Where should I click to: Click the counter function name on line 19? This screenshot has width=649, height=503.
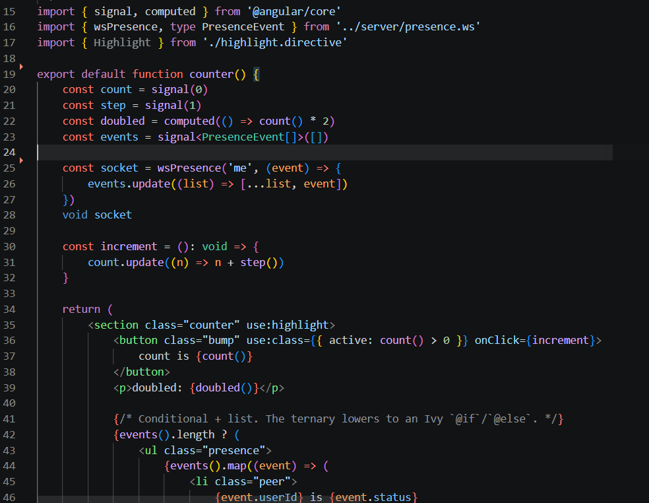[212, 74]
